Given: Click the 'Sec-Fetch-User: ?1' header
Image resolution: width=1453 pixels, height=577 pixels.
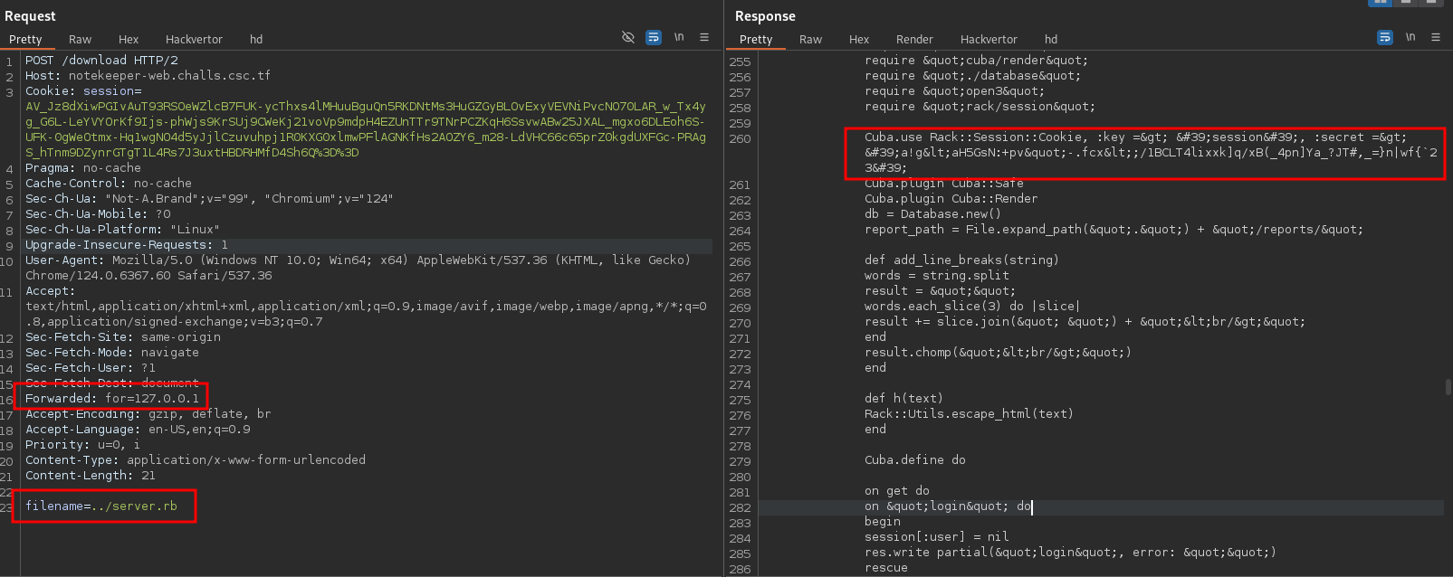Looking at the screenshot, I should (91, 368).
